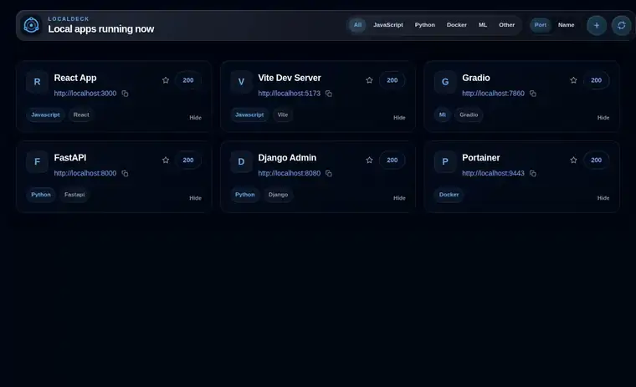Click the P avatar of Portainer
This screenshot has width=636, height=387.
[445, 161]
